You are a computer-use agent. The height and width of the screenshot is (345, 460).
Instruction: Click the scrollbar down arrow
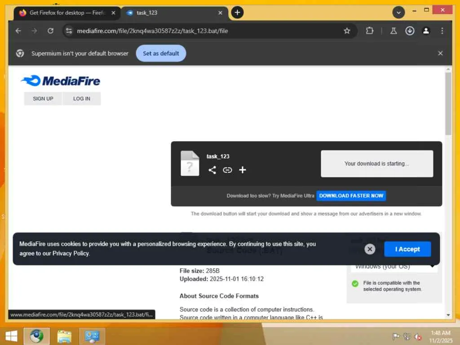[x=448, y=315]
